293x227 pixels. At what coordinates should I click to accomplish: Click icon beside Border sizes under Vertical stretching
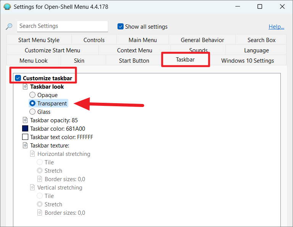pos(40,213)
